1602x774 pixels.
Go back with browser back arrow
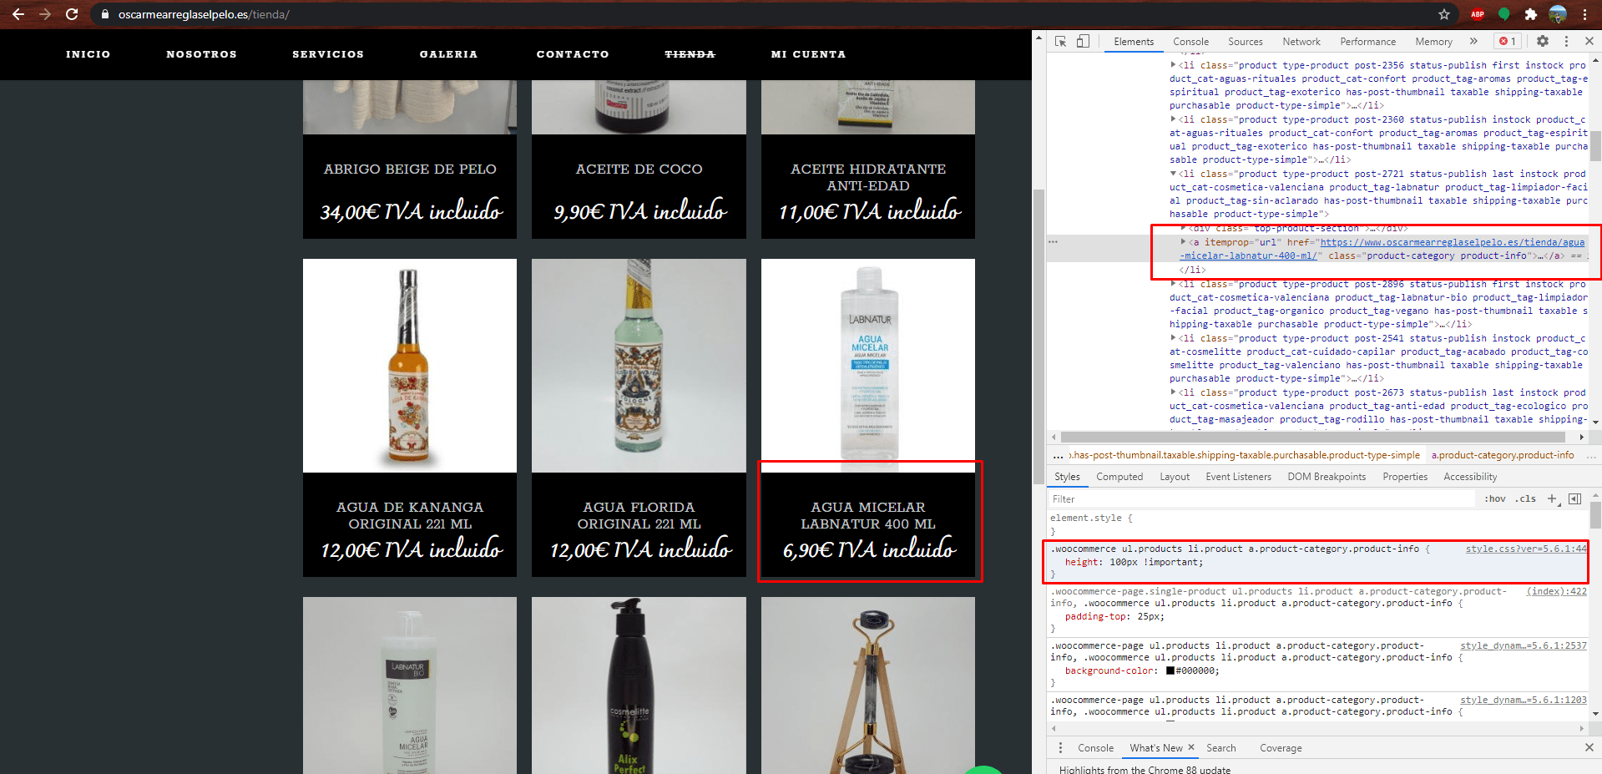pos(18,14)
